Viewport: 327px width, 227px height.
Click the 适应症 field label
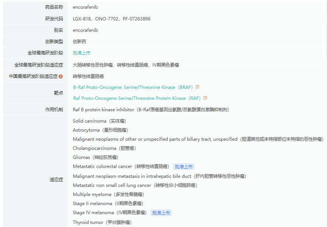(56, 179)
